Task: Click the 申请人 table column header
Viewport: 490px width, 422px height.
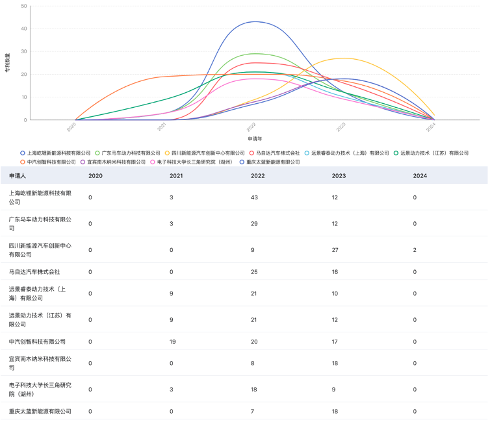Action: 17,176
